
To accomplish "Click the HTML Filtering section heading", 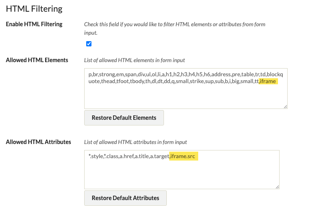I will (34, 9).
